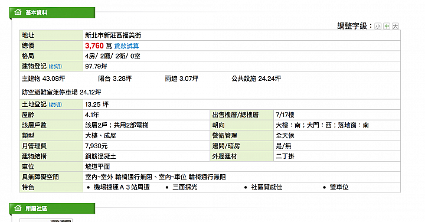Click the house icon beside 基本資料

[x=18, y=12]
